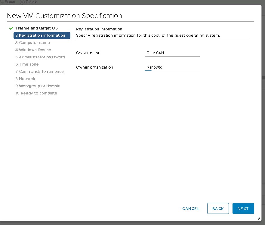Open the Administrator password step
The width and height of the screenshot is (265, 225).
pos(40,57)
